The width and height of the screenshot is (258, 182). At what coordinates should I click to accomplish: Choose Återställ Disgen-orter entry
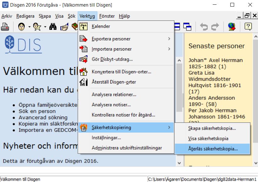[126, 82]
